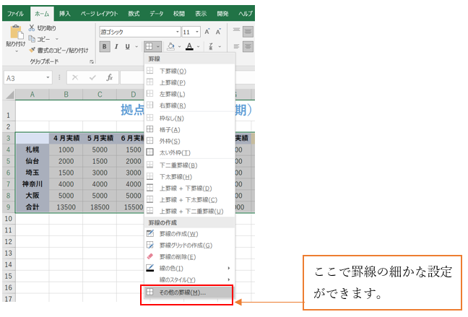Click the Paste (貼り付け) clipboard icon
The width and height of the screenshot is (468, 317).
point(15,33)
